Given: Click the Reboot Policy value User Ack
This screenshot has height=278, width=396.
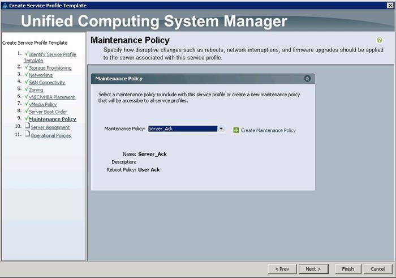Looking at the screenshot, I should tap(149, 170).
